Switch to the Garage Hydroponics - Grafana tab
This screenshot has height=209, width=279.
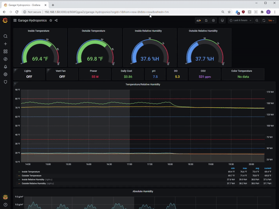pos(24,5)
